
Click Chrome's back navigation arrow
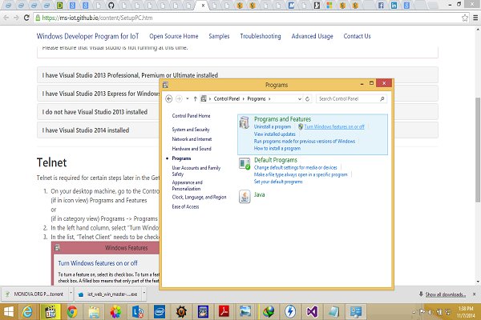click(6, 18)
